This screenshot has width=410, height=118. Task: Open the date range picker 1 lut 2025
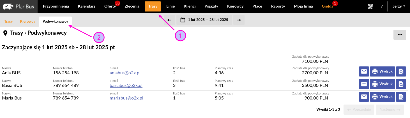click(204, 20)
